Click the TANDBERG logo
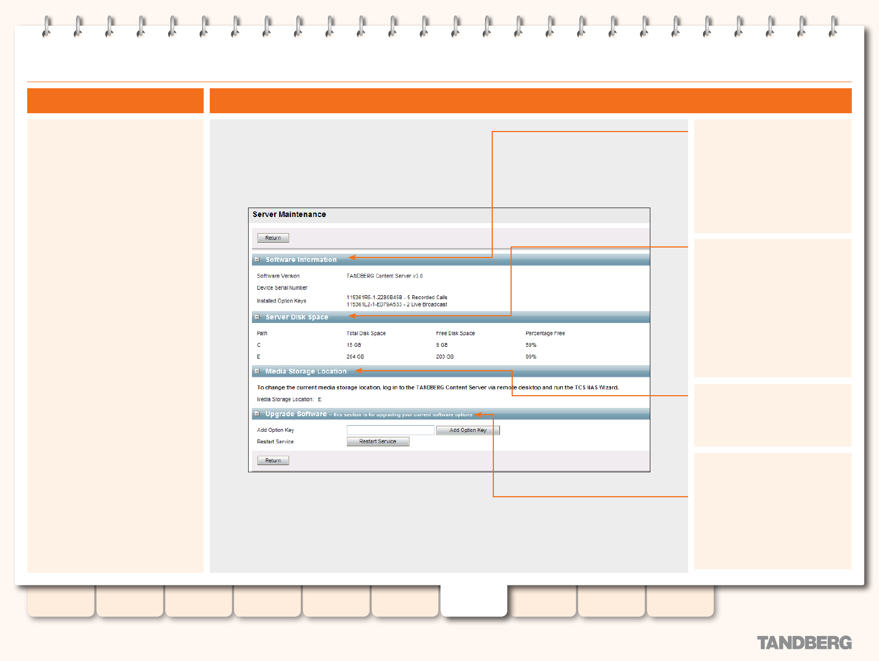The height and width of the screenshot is (661, 879). pyautogui.click(x=804, y=643)
